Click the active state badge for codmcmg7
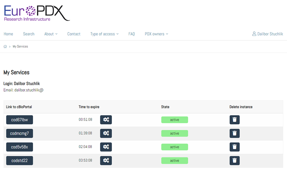287x173 pixels. tap(174, 133)
